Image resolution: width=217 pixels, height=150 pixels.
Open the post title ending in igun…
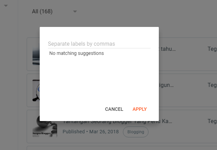[166, 85]
